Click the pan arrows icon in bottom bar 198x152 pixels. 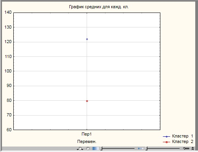tap(80, 148)
